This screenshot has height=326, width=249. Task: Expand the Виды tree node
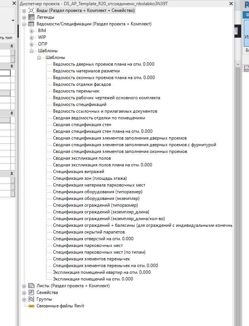click(24, 10)
